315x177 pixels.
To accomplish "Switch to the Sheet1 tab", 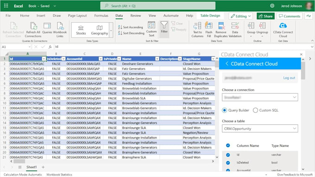I will tap(31, 167).
